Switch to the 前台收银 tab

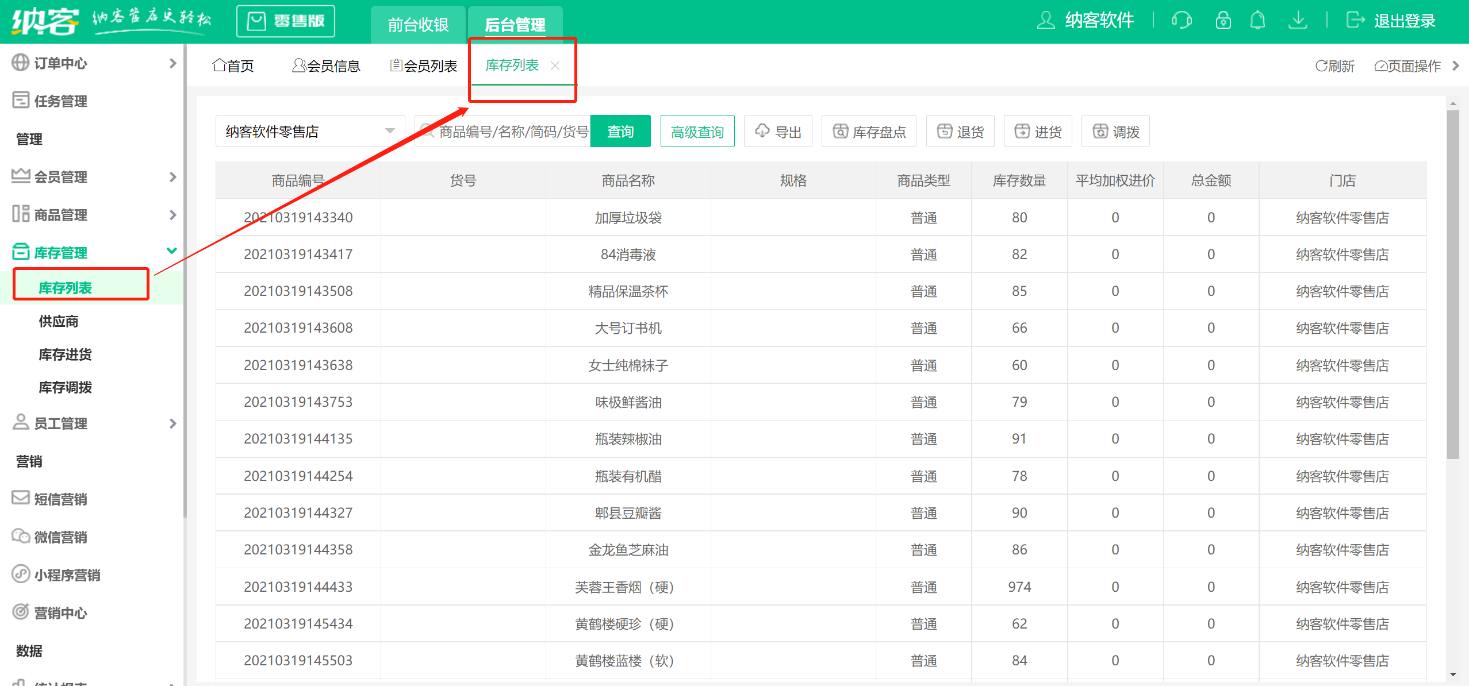point(418,25)
